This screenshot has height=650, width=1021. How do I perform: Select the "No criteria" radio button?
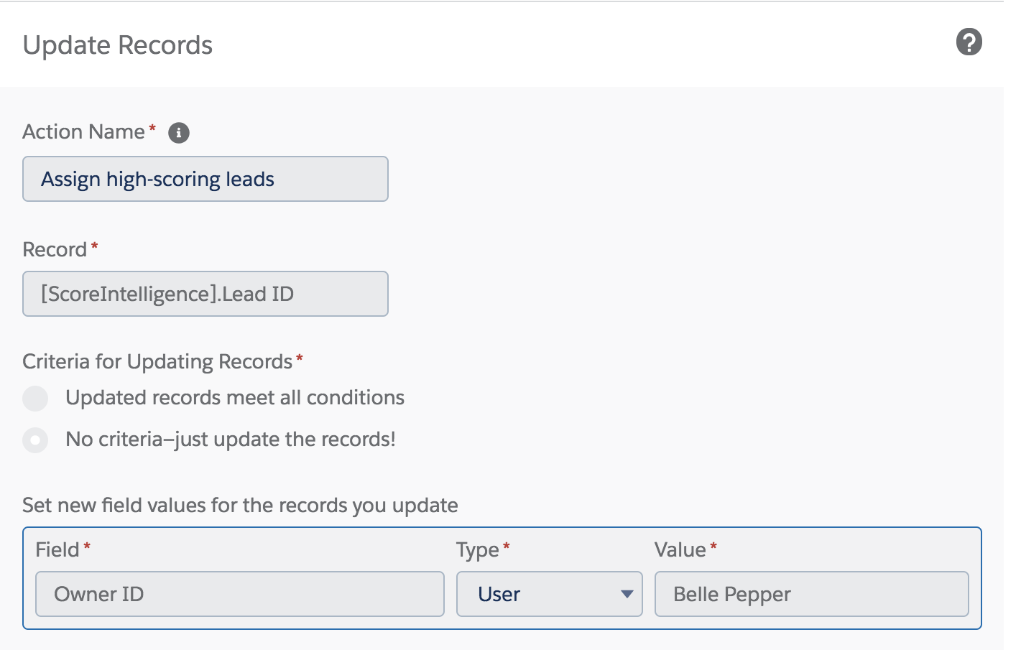coord(35,440)
